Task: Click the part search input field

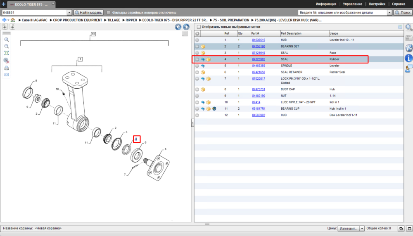Action: click(x=343, y=12)
